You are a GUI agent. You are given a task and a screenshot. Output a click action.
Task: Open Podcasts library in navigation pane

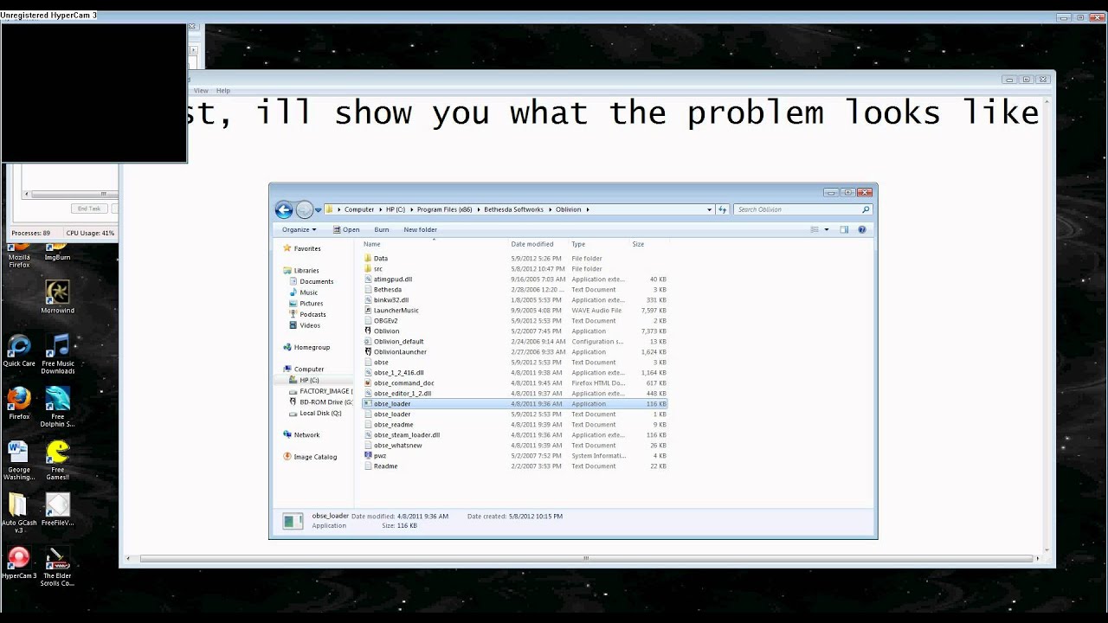312,314
